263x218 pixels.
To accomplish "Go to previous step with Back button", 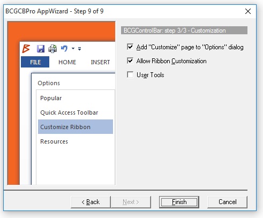I will (91, 202).
